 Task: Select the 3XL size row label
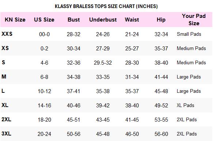pos(6,134)
